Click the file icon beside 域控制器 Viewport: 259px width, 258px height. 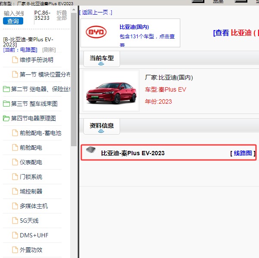pyautogui.click(x=15, y=191)
